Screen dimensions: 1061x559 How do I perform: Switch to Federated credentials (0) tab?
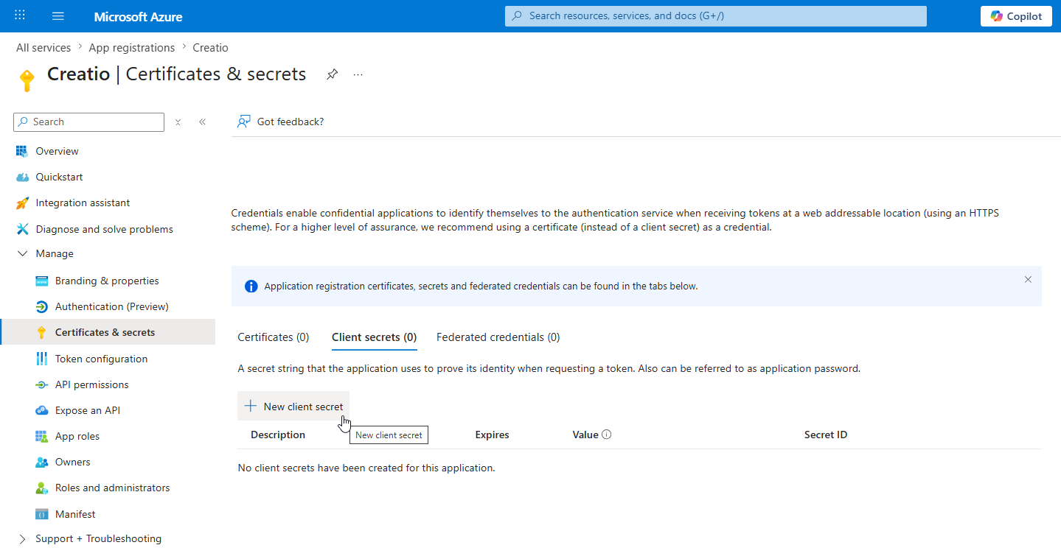[498, 337]
